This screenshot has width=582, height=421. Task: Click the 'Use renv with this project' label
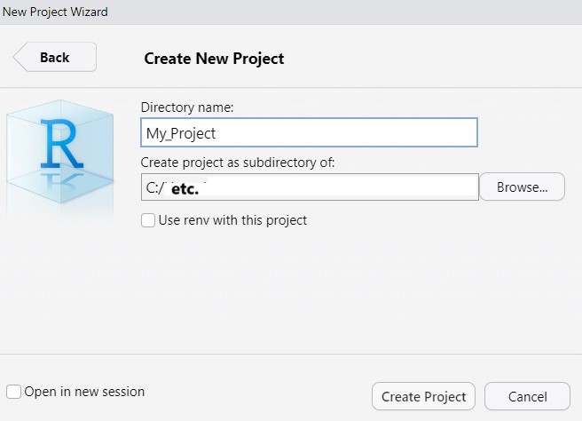[232, 220]
